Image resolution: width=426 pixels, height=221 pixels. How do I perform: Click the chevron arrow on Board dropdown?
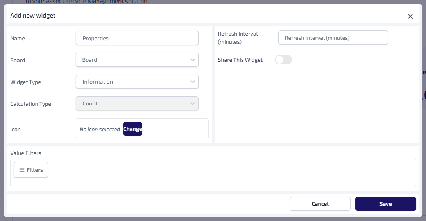tap(193, 60)
